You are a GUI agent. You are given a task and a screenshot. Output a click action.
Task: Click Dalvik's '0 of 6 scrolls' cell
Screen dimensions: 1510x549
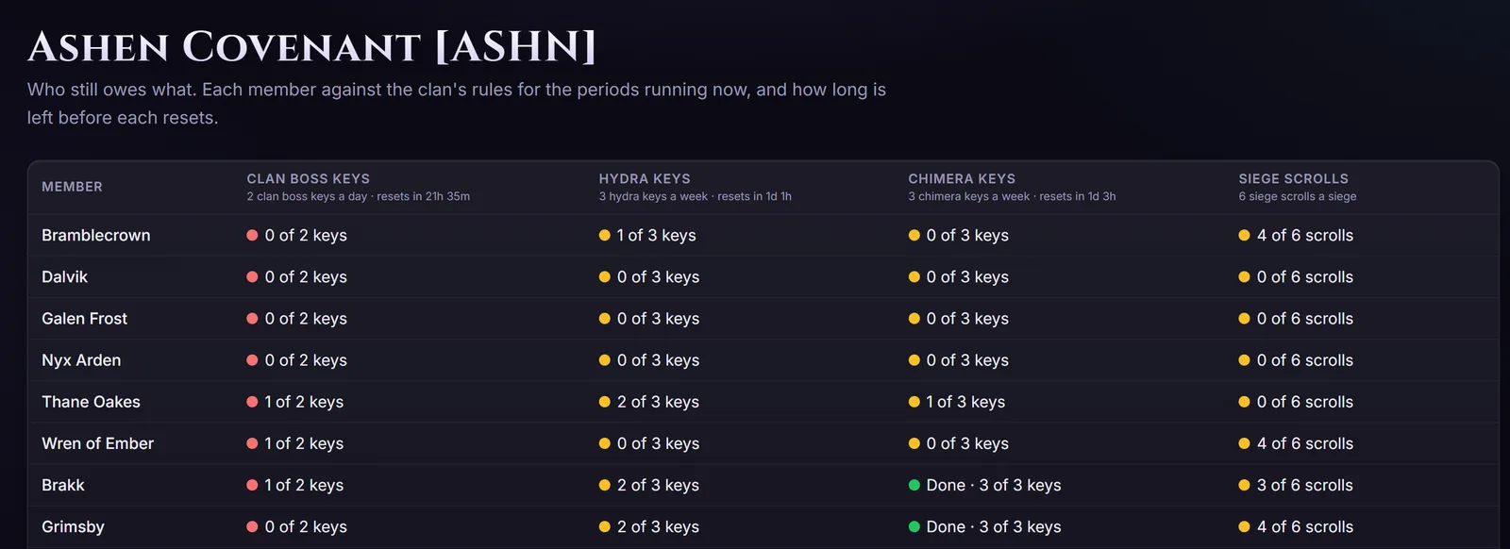pos(1296,276)
